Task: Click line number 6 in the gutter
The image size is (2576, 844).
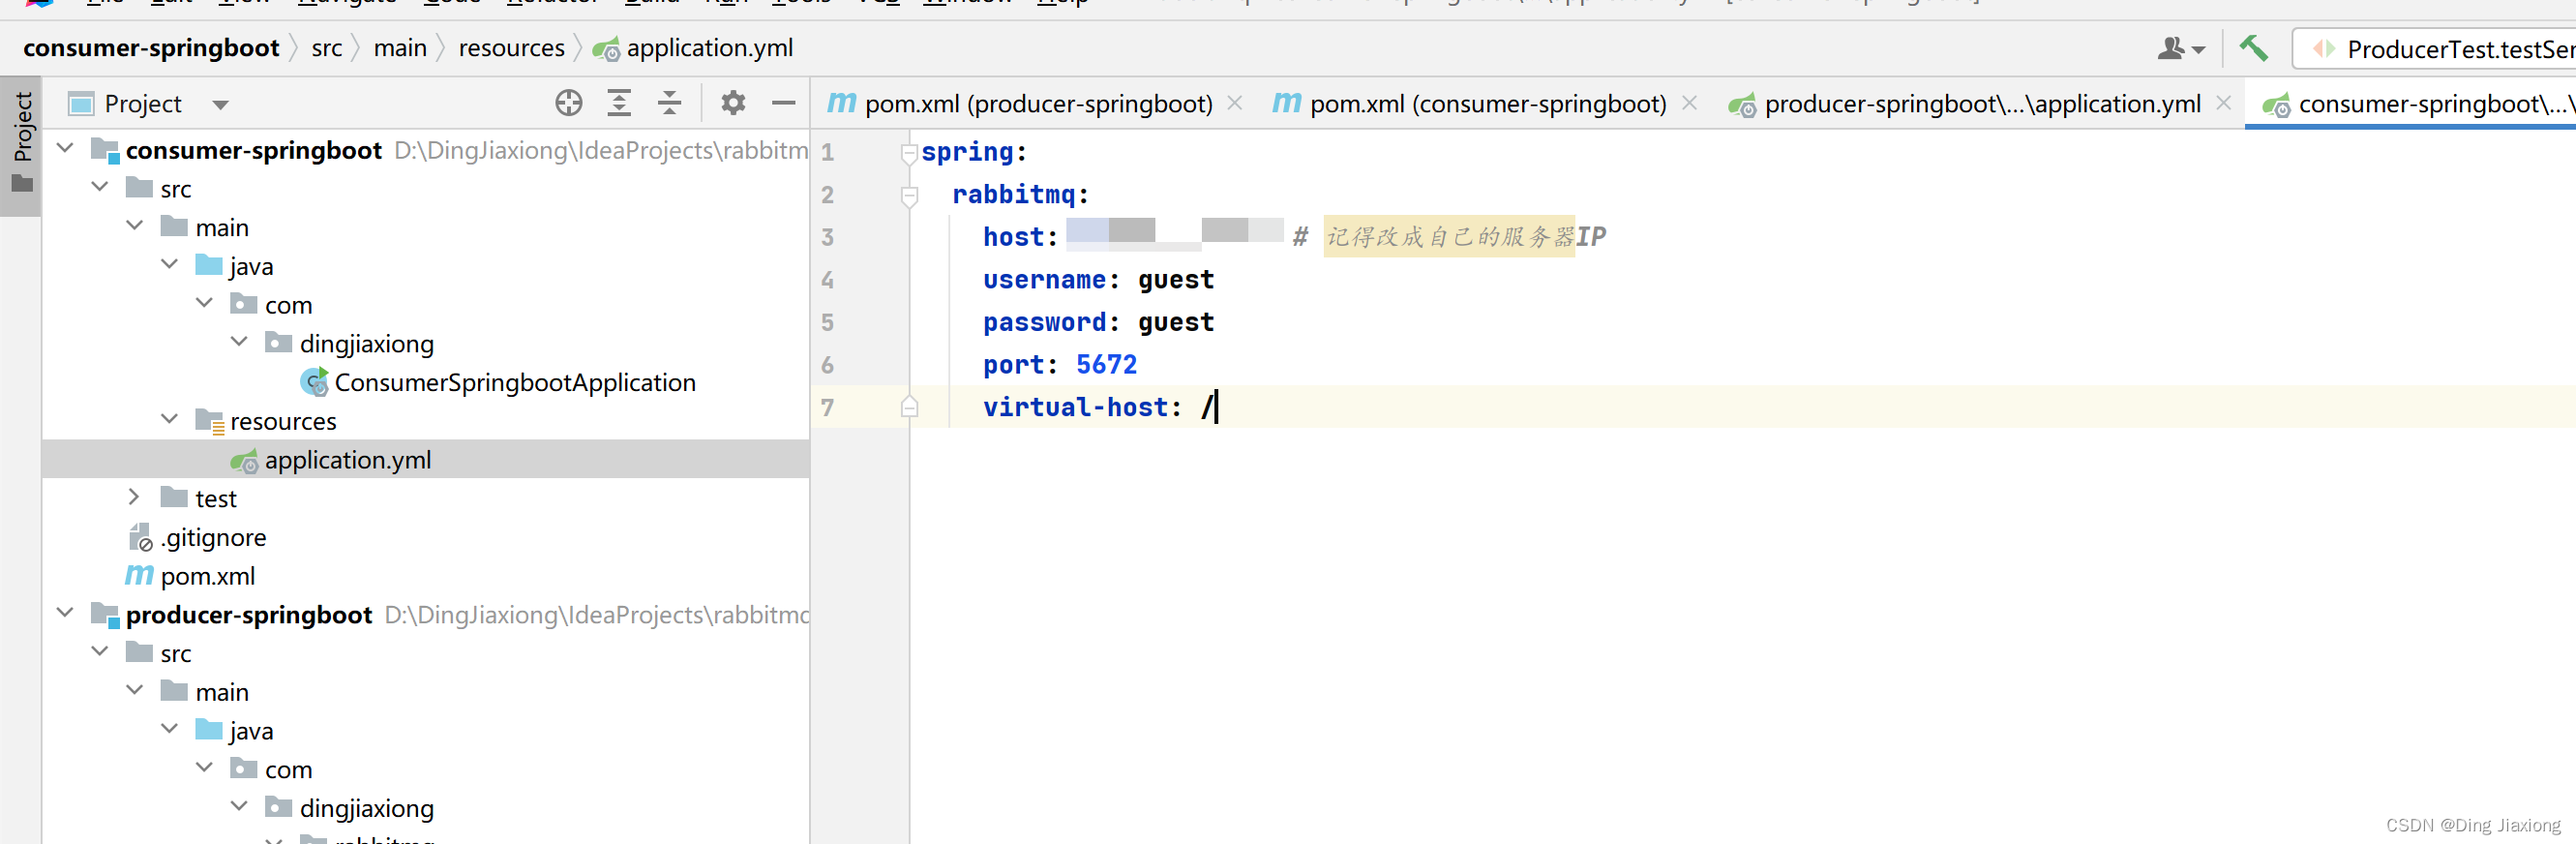Action: pos(827,365)
